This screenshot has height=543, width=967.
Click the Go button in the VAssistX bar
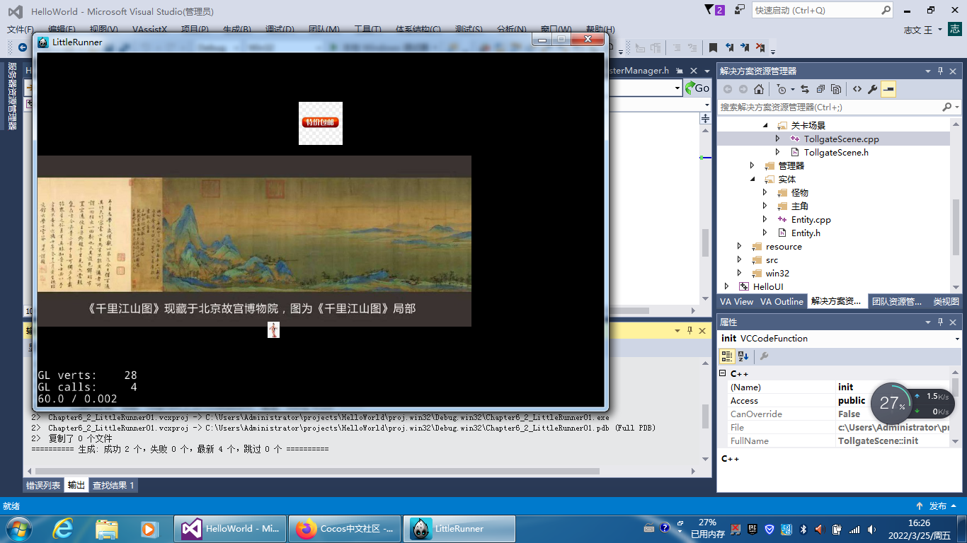[x=697, y=88]
